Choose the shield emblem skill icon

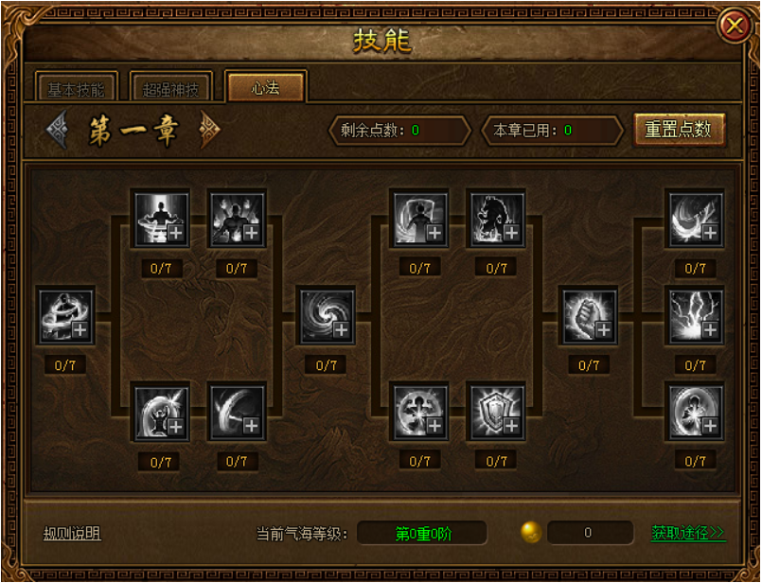coord(496,412)
